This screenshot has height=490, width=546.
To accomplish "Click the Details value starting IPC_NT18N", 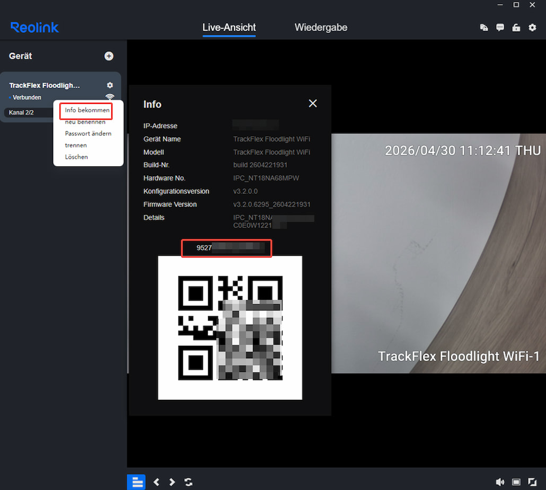I will pos(274,221).
